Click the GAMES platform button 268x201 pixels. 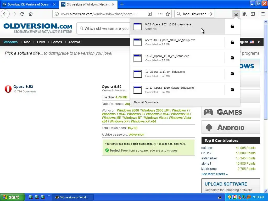point(231,112)
